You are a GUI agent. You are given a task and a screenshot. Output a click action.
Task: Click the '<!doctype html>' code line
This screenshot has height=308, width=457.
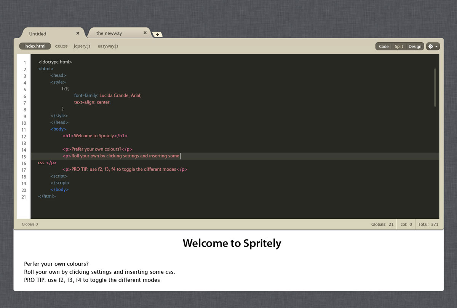pyautogui.click(x=55, y=62)
